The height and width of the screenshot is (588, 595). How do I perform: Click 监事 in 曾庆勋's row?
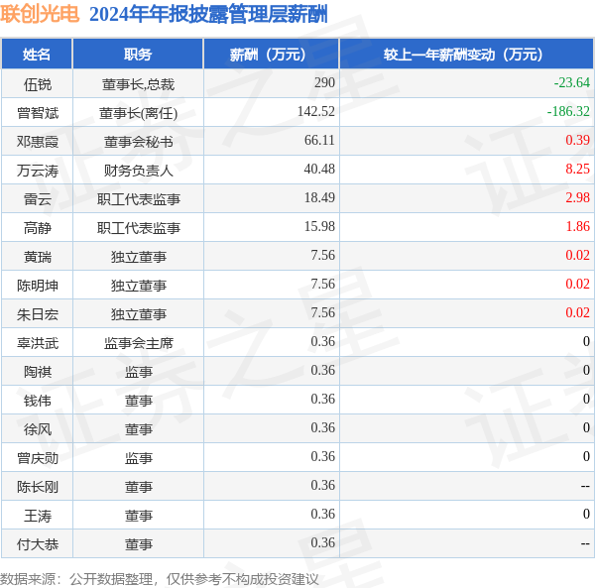tap(138, 458)
